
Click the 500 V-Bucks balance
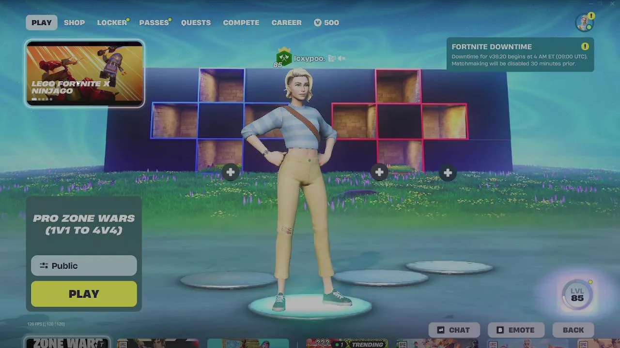[326, 23]
